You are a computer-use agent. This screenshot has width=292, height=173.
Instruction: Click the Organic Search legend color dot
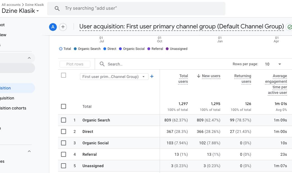pos(75,49)
